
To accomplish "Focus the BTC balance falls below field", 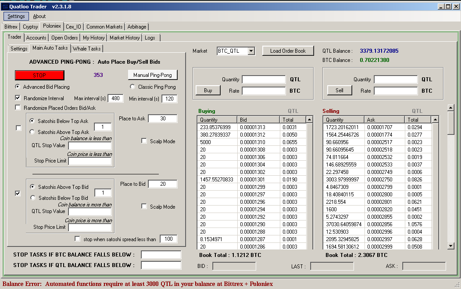I will point(161,255).
